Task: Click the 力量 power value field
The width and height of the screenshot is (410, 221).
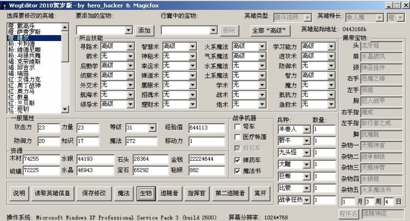Action: pyautogui.click(x=88, y=128)
